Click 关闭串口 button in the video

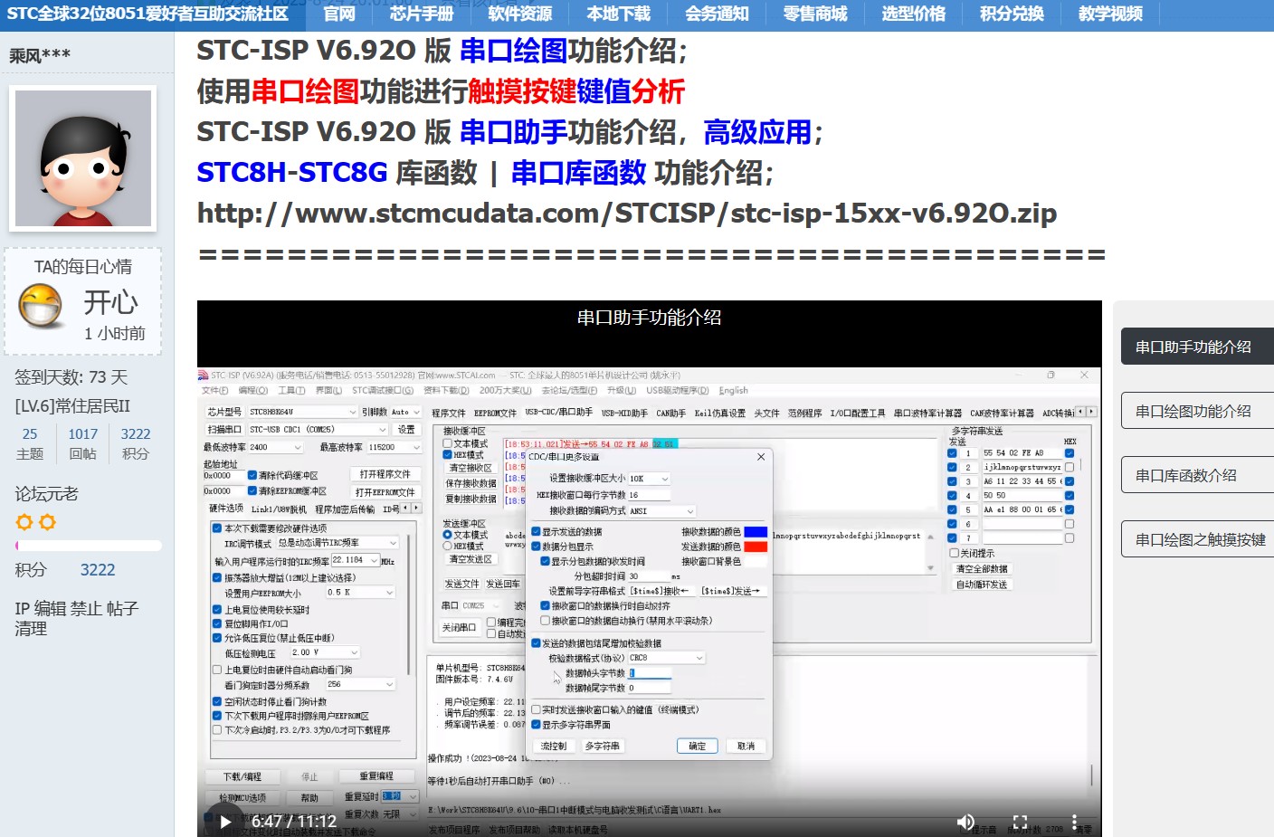tap(460, 627)
